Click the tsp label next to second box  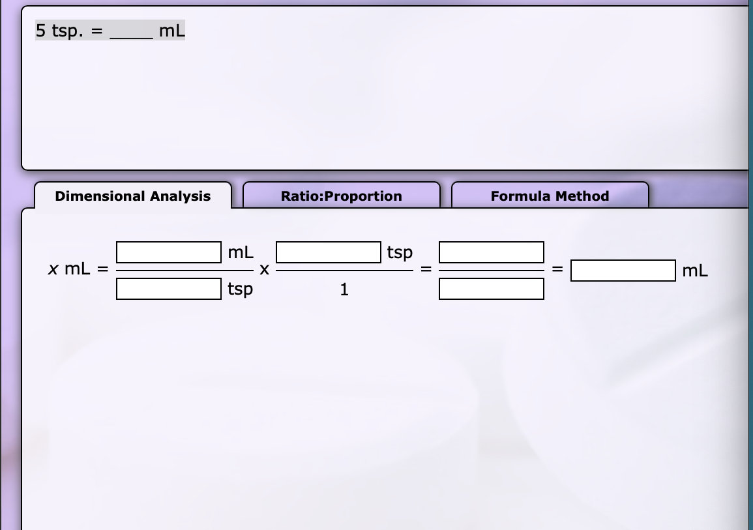(x=400, y=252)
